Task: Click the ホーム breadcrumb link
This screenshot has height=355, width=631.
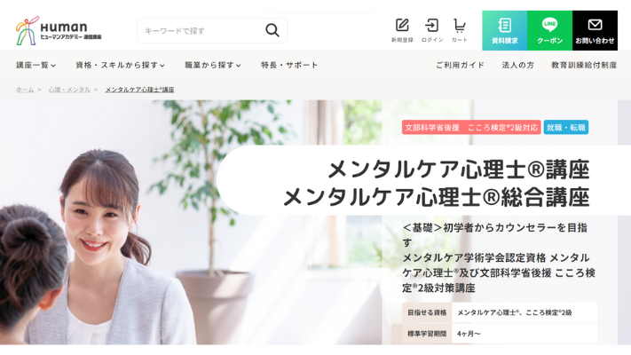Action: click(25, 90)
